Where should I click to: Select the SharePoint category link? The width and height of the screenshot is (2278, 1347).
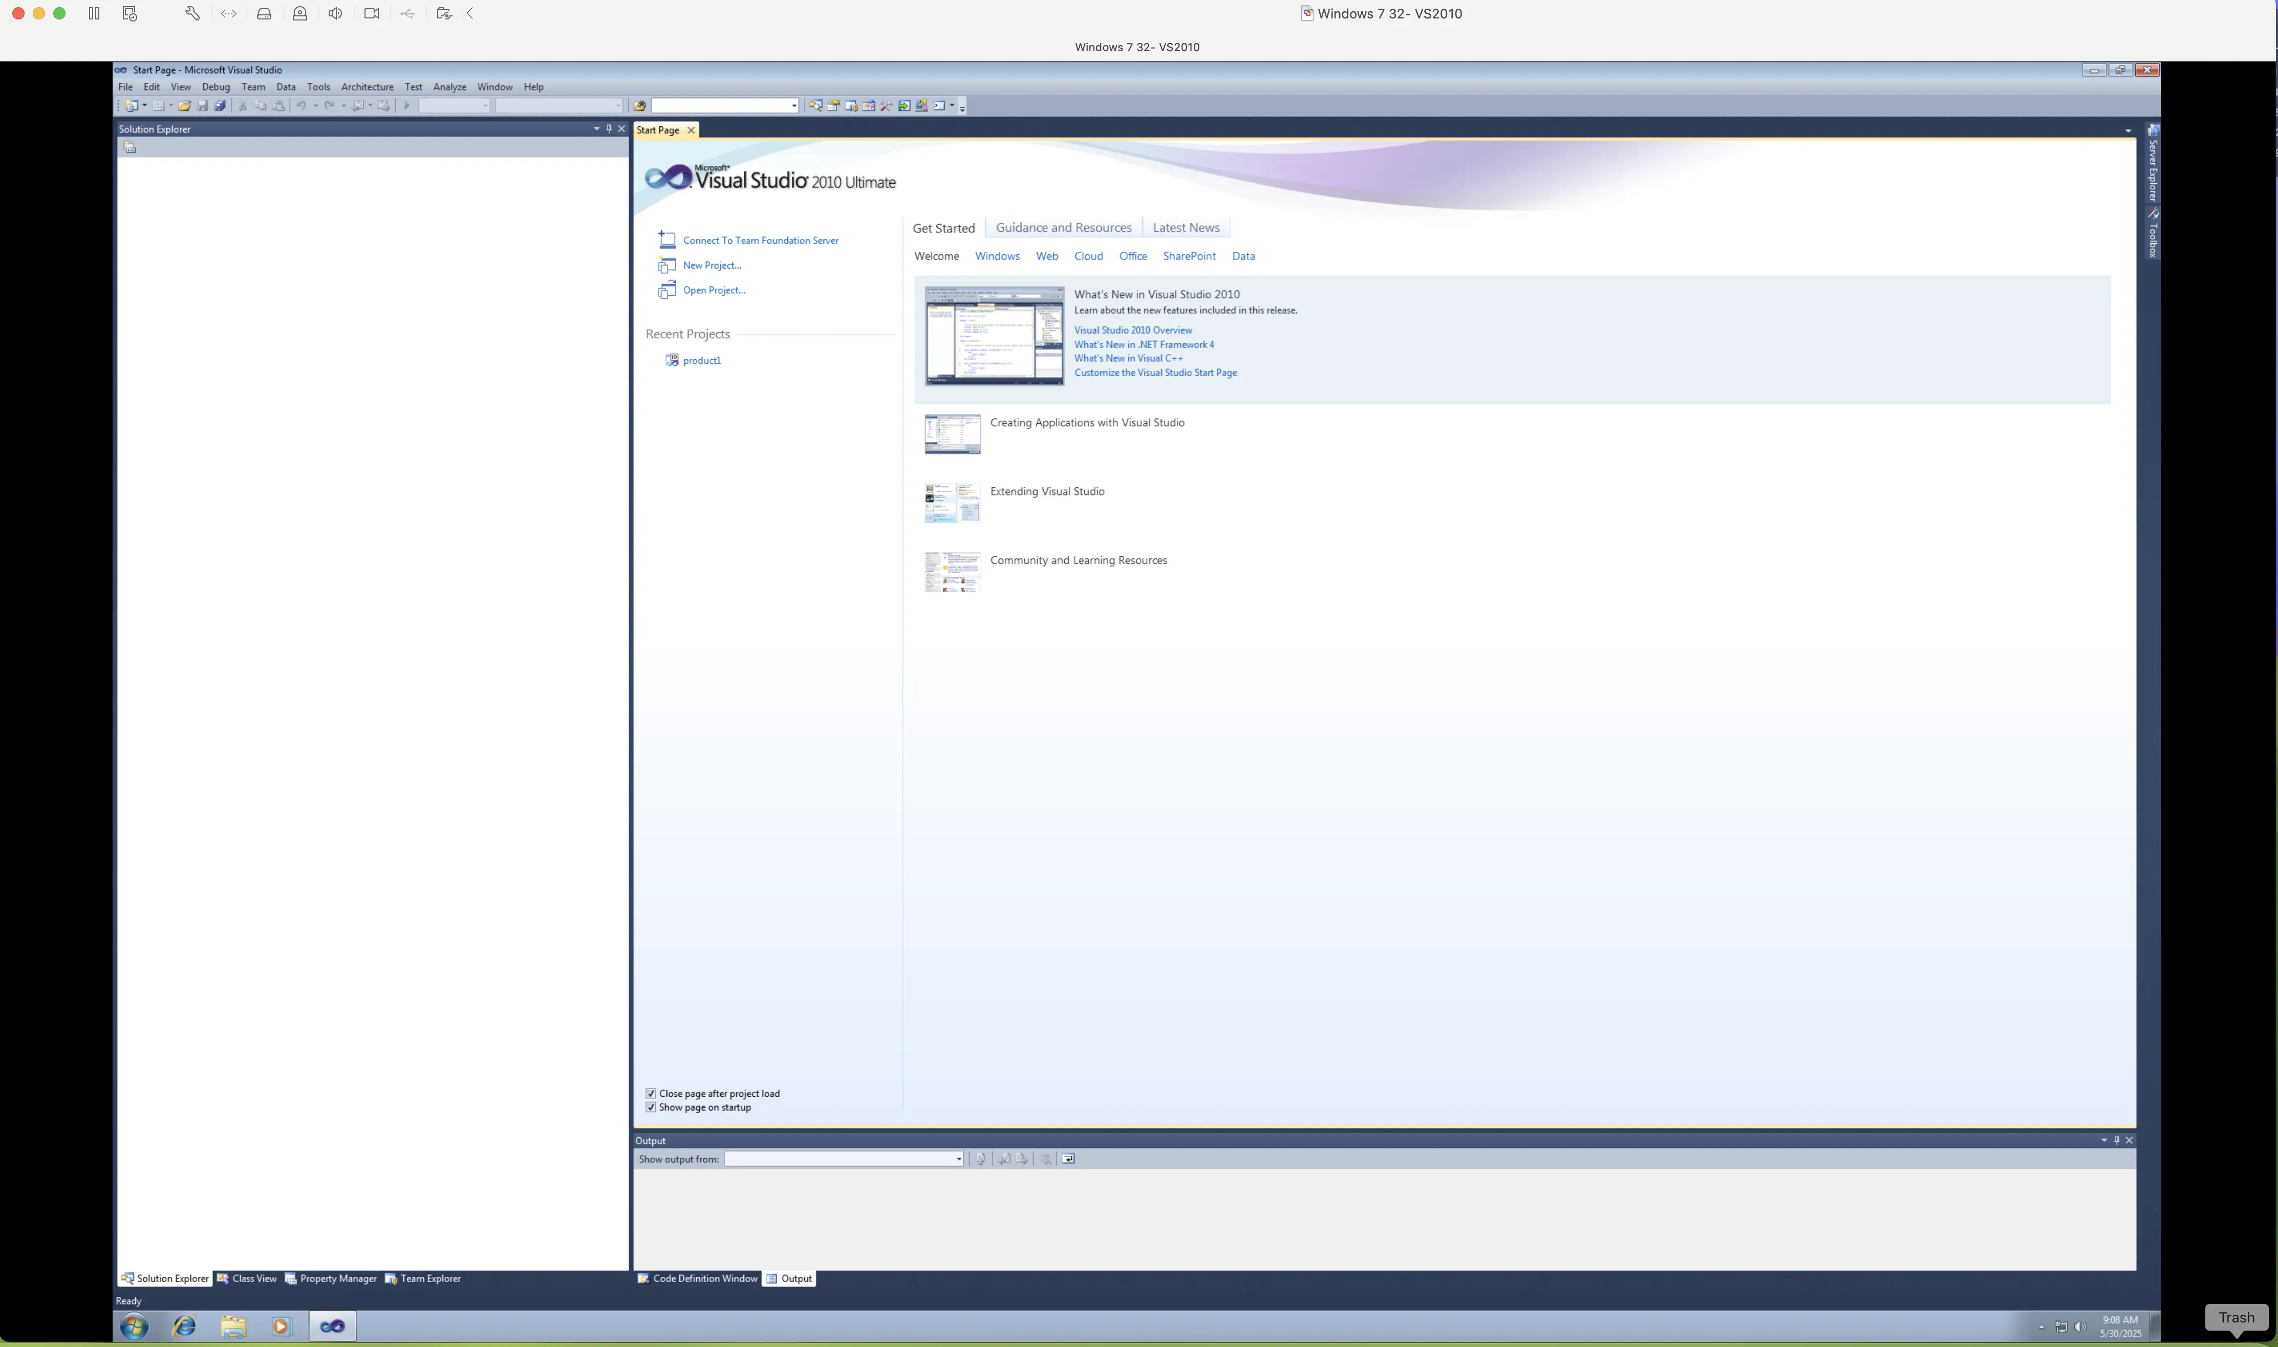click(1189, 256)
